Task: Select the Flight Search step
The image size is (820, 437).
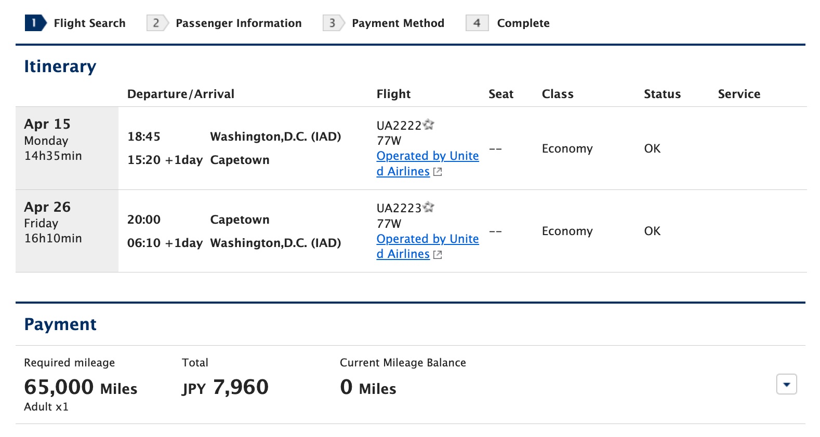Action: (89, 23)
